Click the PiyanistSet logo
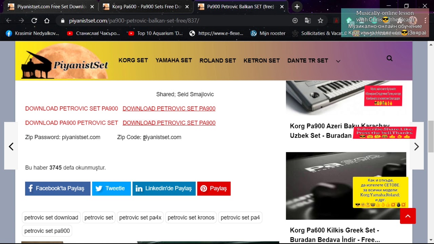Image resolution: width=434 pixels, height=244 pixels. click(64, 61)
